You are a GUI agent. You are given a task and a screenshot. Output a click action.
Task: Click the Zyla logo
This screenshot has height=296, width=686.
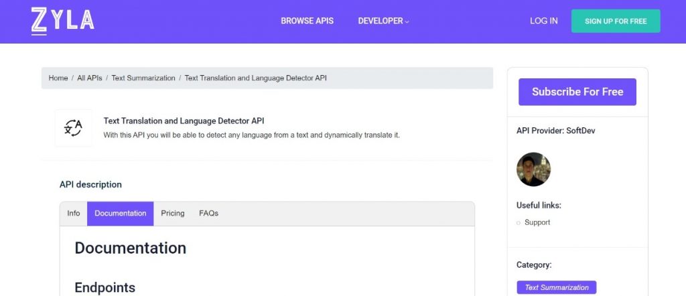click(x=62, y=21)
